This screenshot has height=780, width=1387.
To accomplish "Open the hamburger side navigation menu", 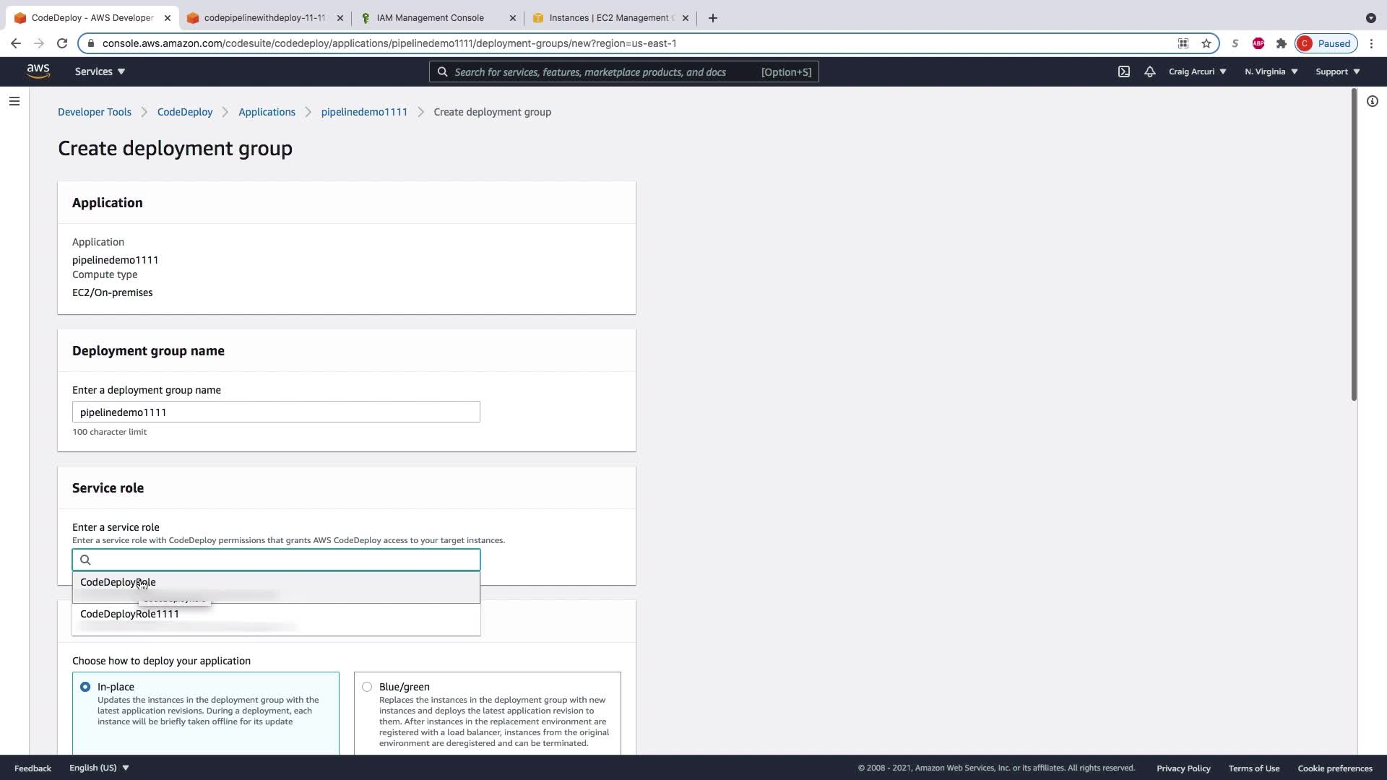I will tap(14, 101).
